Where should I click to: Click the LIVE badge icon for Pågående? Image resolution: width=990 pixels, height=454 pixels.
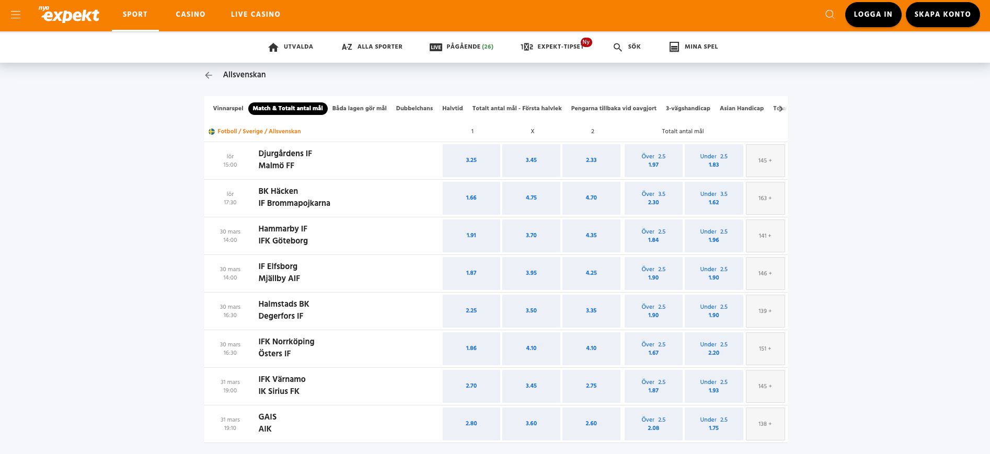click(436, 47)
